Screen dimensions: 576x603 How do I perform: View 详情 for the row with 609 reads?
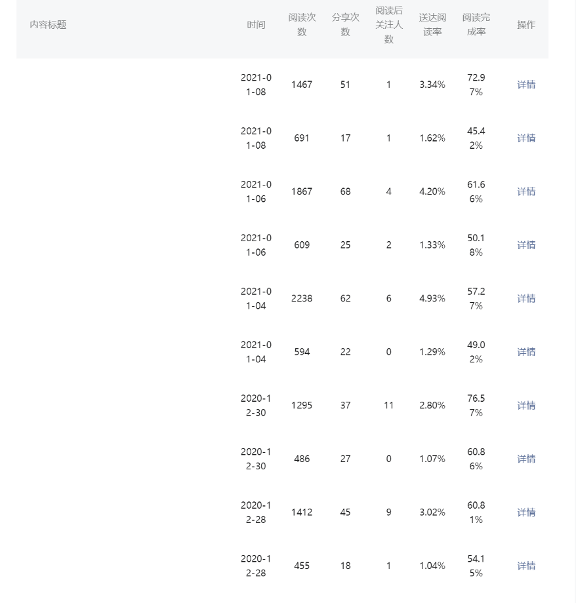pyautogui.click(x=526, y=245)
